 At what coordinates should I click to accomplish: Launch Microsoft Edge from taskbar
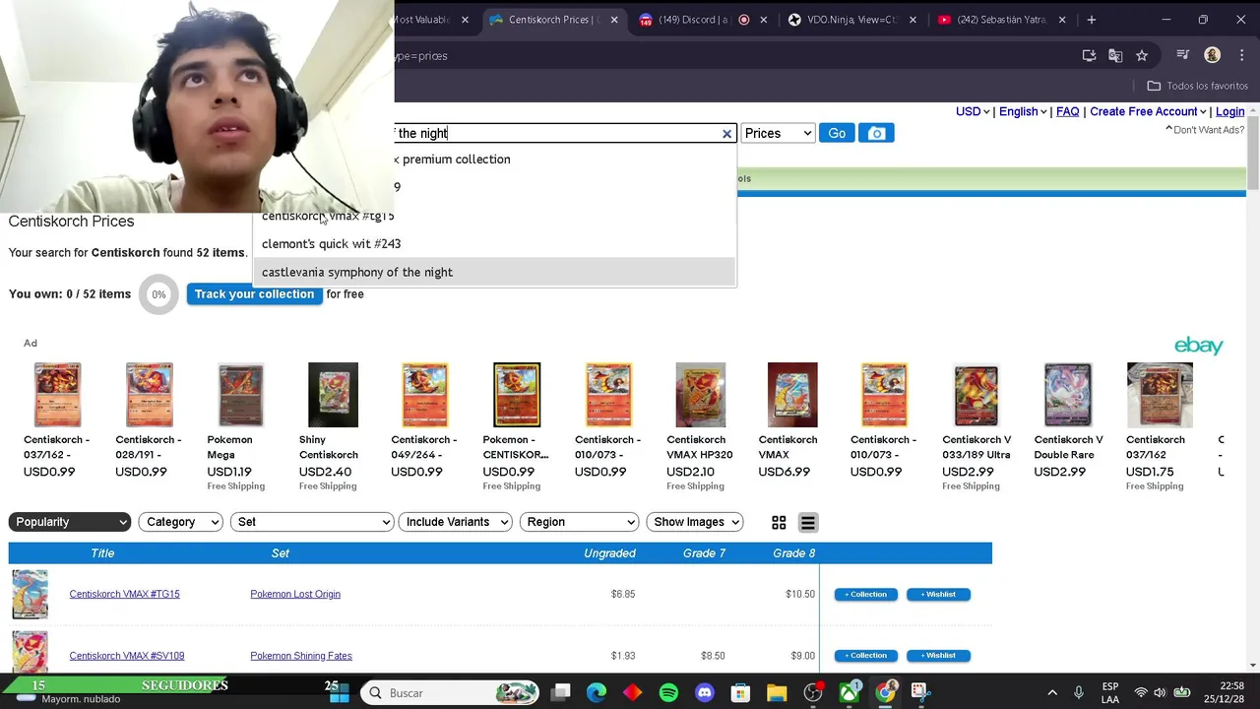pos(597,693)
